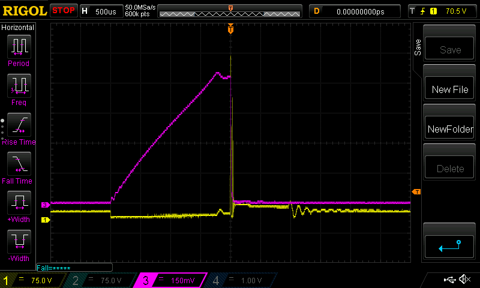The image size is (480, 288).
Task: Click the STOP run status indicator
Action: 64,11
